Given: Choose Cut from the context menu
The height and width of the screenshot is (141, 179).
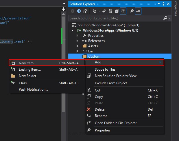Looking at the screenshot, I should [x=124, y=90].
